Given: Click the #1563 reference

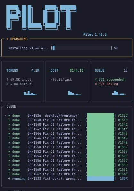Looking at the screenshot, I should (123, 174).
